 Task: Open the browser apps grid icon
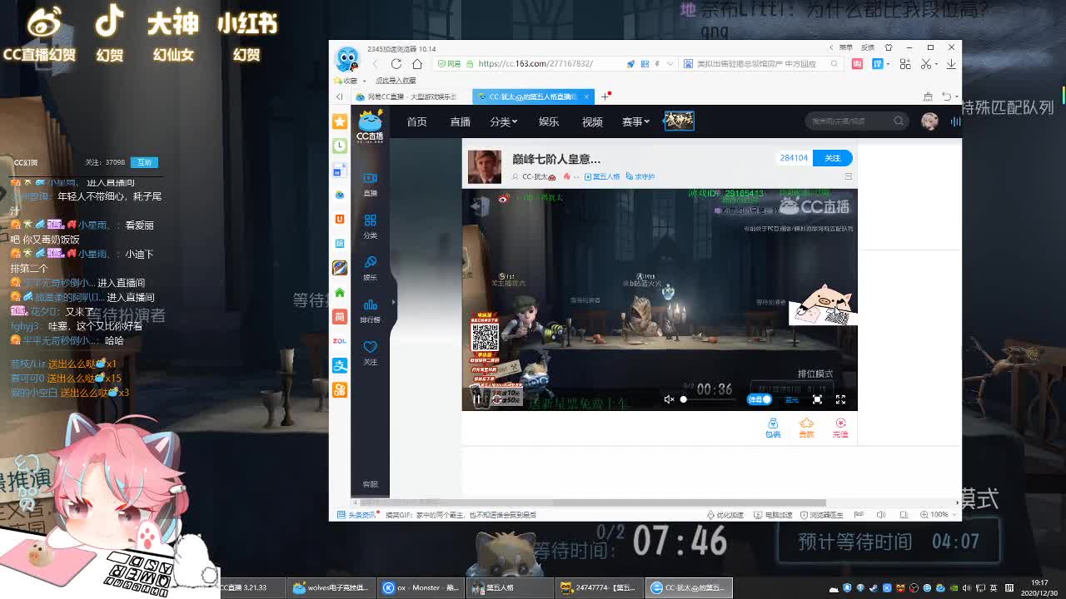(x=905, y=64)
